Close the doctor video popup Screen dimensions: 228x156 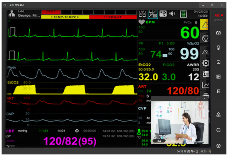coord(205,98)
